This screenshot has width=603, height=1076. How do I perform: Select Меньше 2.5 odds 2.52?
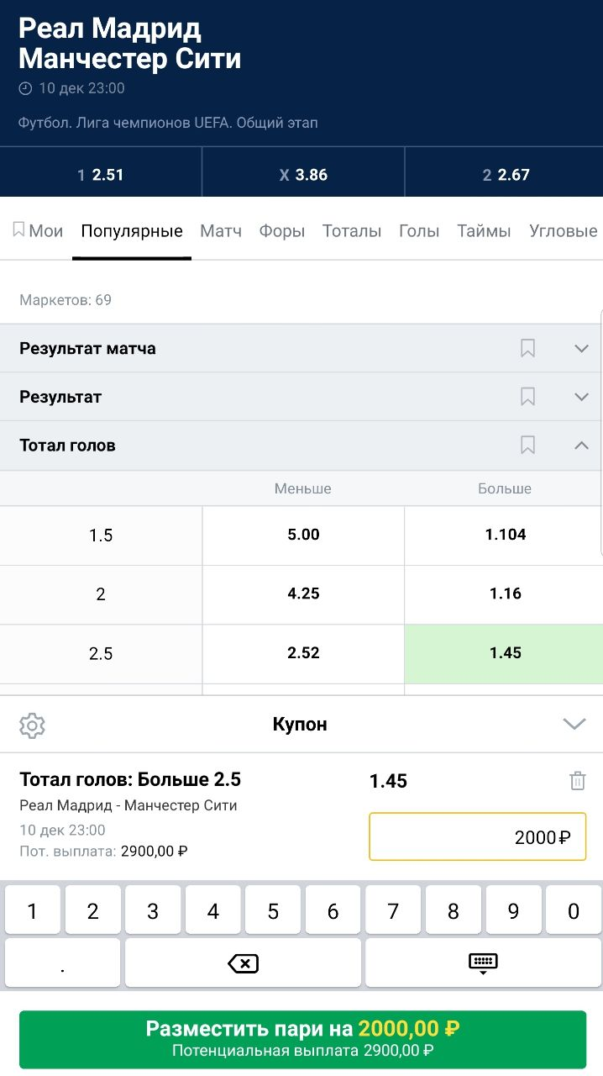pyautogui.click(x=303, y=653)
